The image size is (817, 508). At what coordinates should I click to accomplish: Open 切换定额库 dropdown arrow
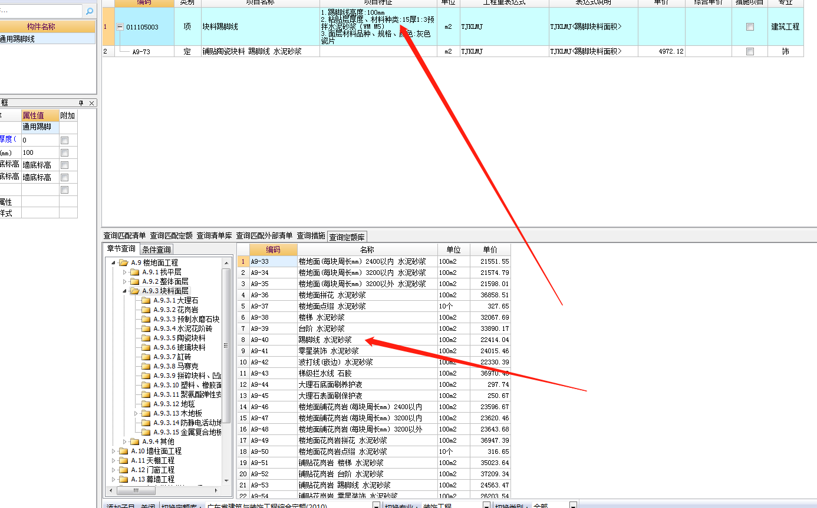pos(376,505)
